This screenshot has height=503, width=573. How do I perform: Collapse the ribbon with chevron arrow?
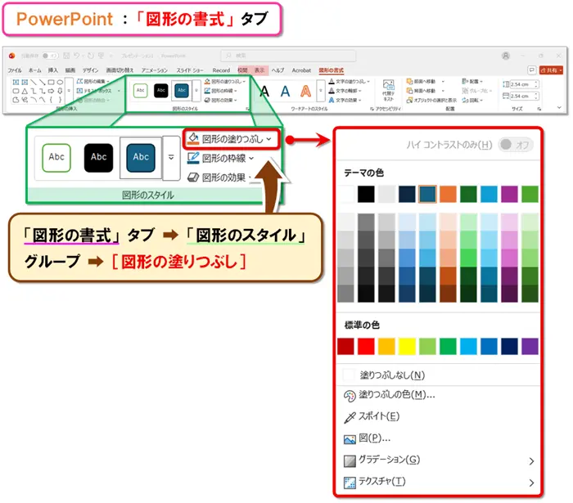point(559,108)
